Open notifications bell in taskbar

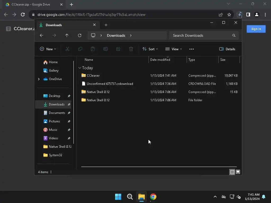(264, 197)
